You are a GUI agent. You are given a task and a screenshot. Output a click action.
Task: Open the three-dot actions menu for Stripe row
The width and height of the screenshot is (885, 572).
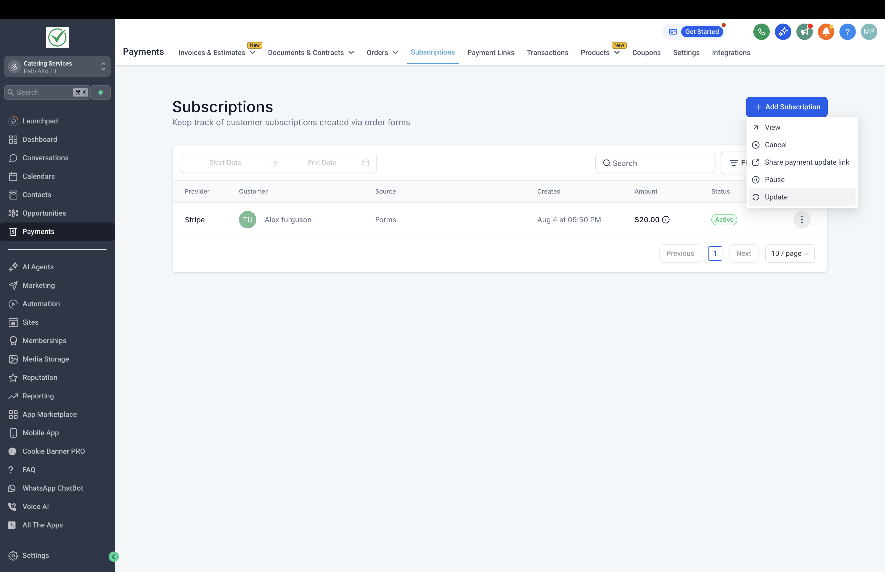click(x=802, y=219)
